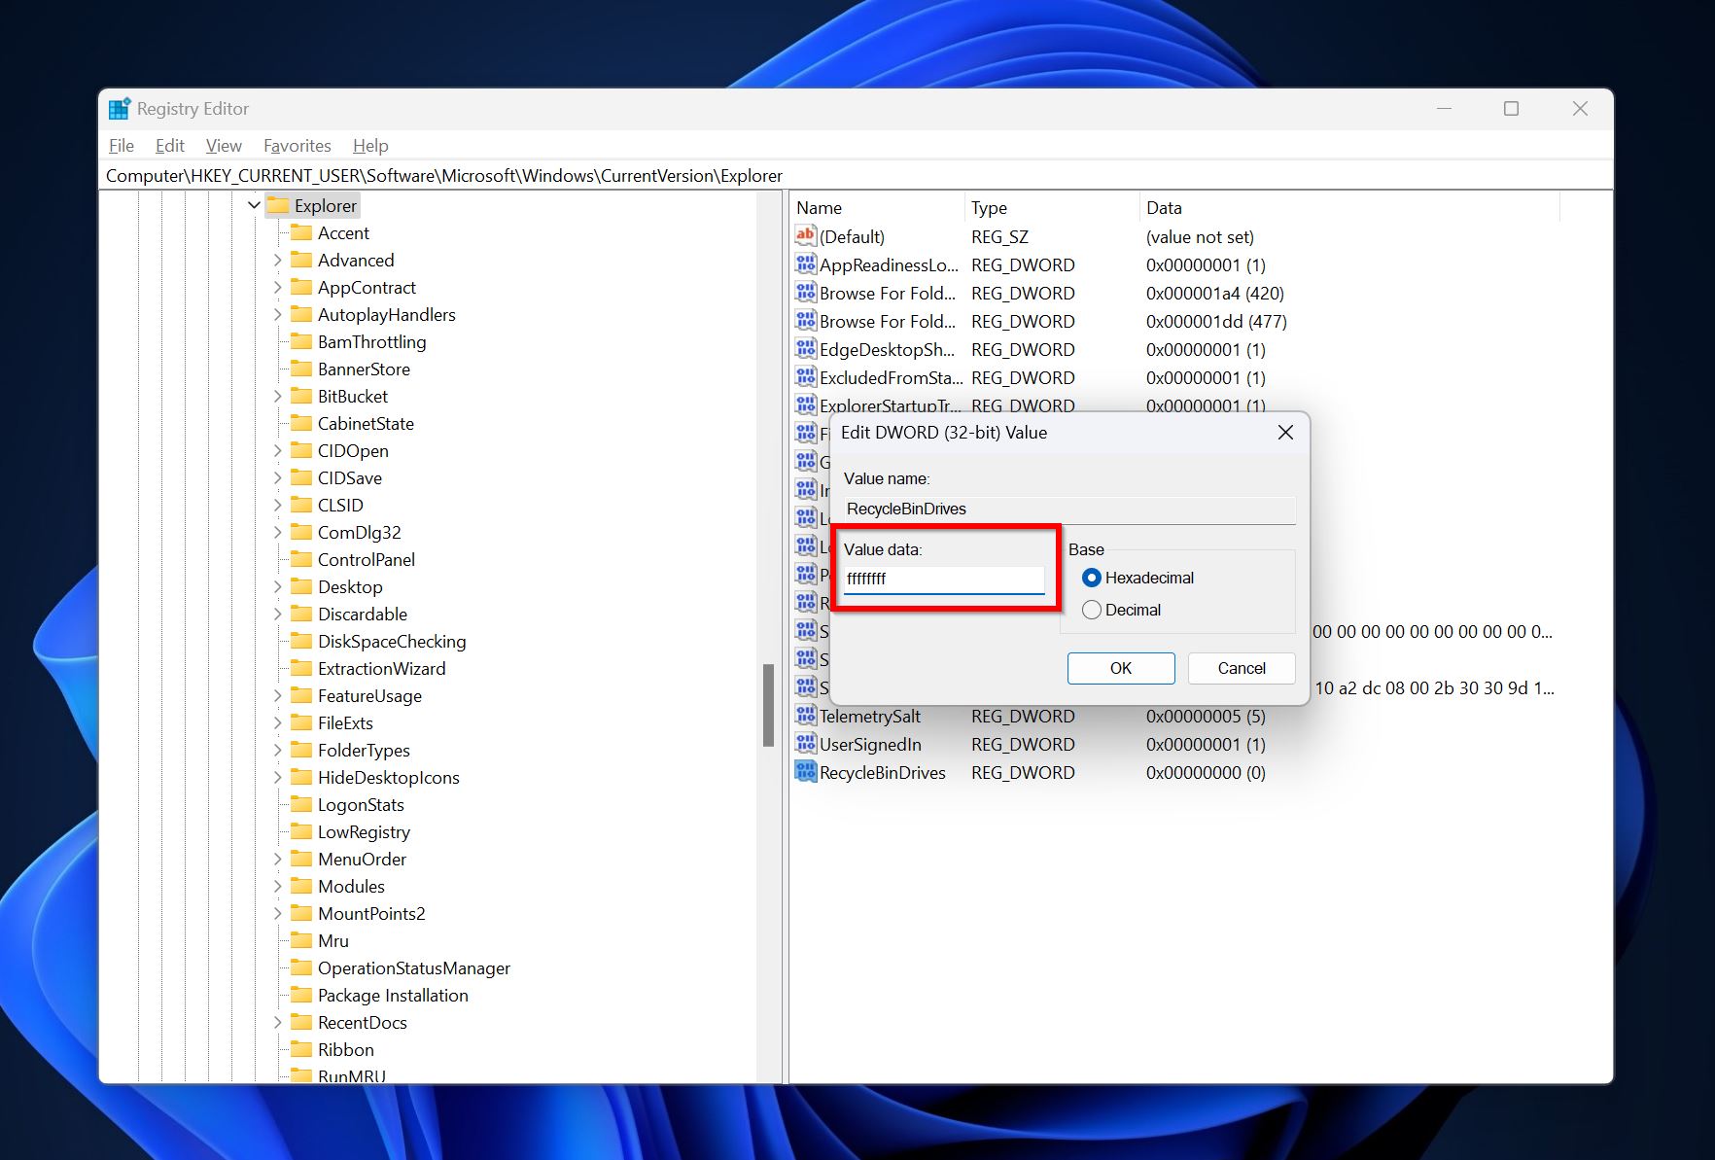Click the OperationStatusManager folder icon
The height and width of the screenshot is (1160, 1715).
[x=301, y=967]
